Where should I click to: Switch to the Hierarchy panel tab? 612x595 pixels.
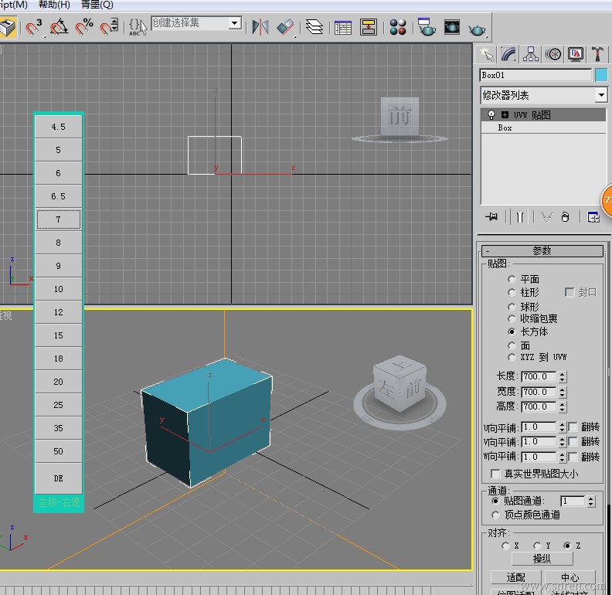tap(531, 54)
